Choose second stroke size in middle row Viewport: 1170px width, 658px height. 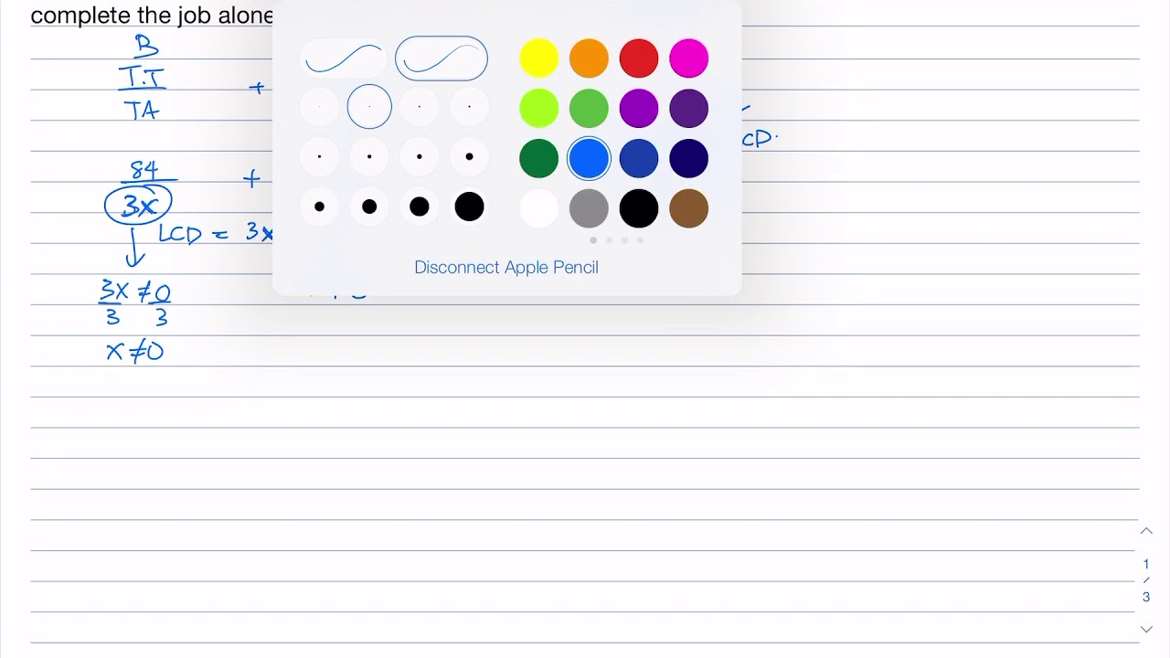pos(369,157)
